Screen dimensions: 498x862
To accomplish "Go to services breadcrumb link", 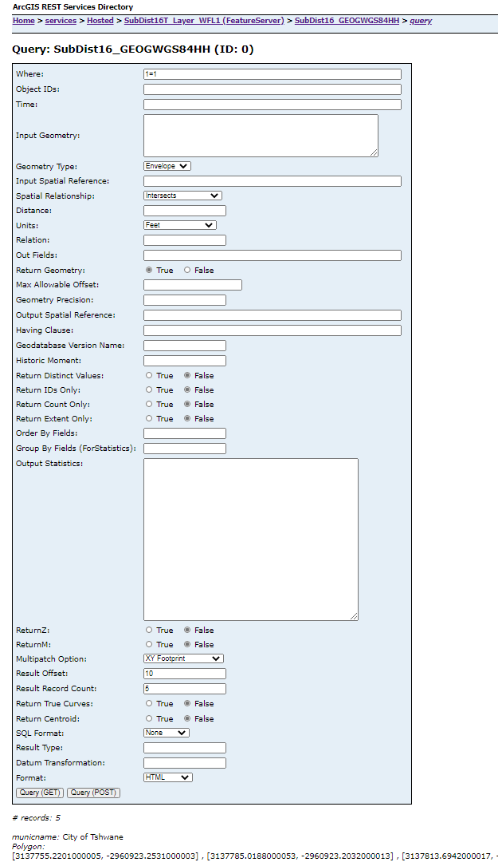I will [x=61, y=21].
